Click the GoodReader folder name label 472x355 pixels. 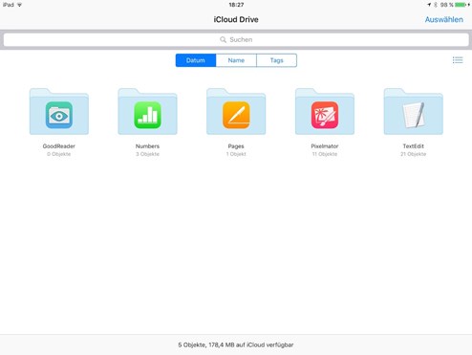[x=59, y=146]
